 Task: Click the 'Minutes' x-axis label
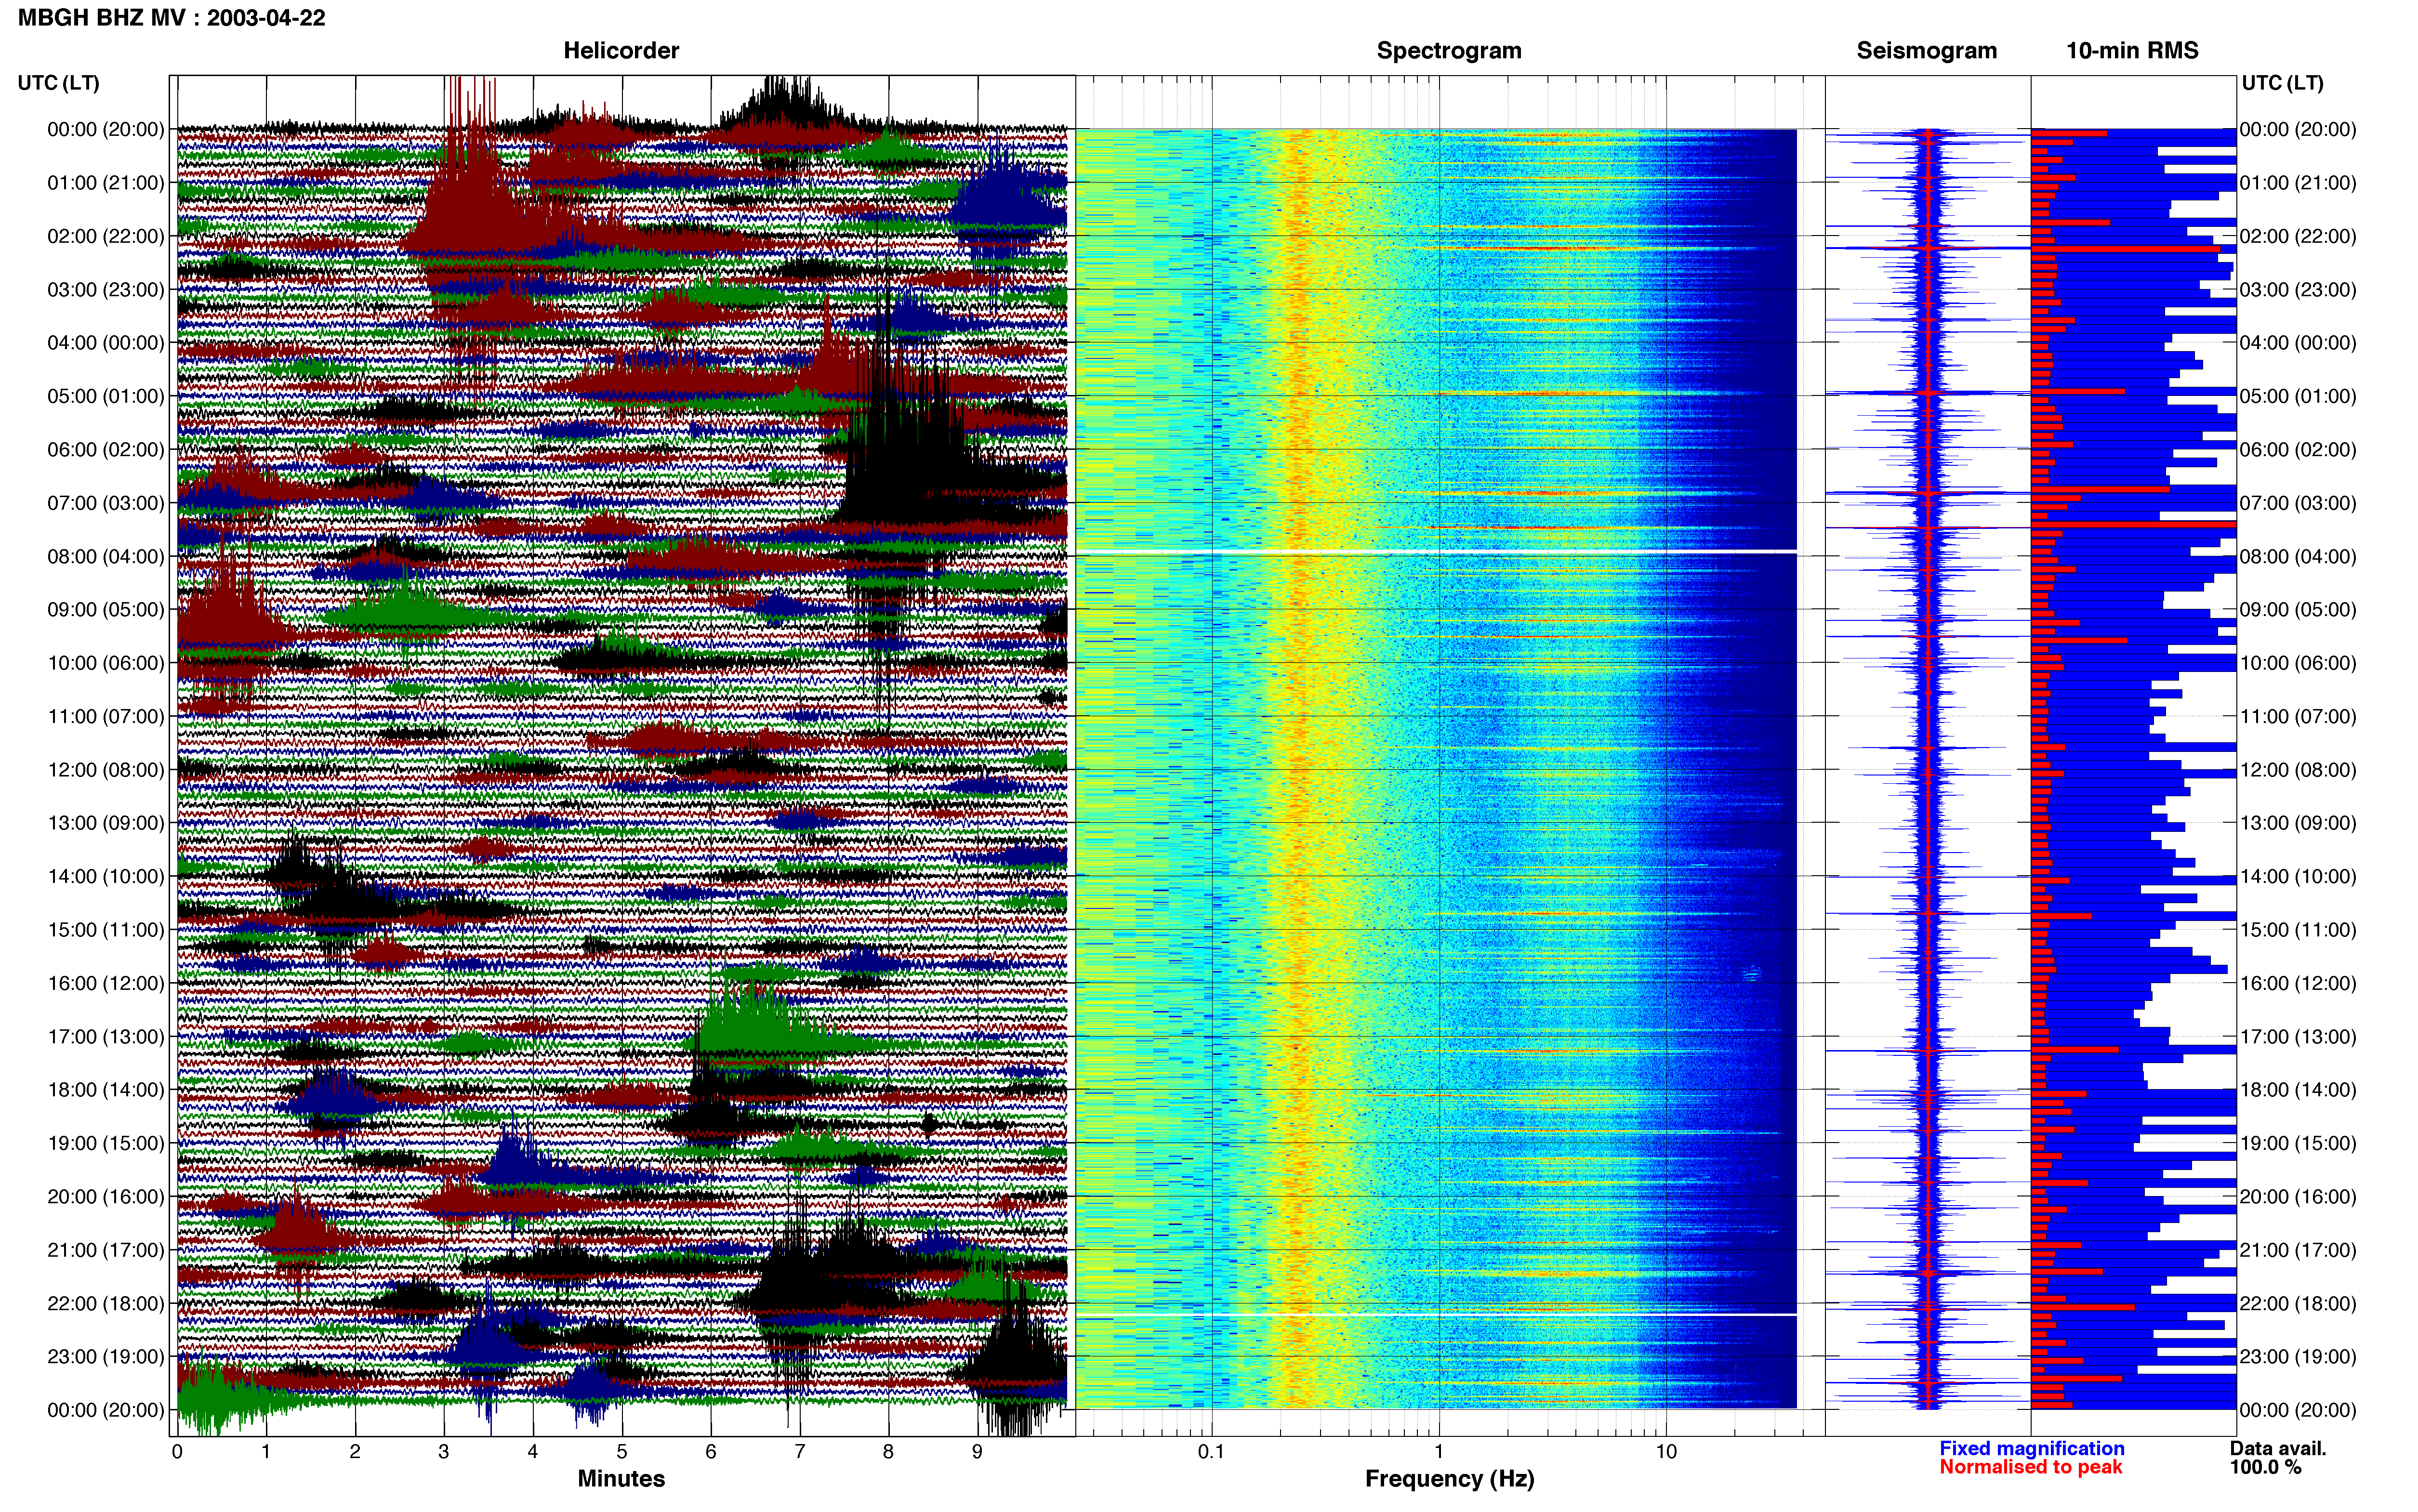pyautogui.click(x=621, y=1479)
